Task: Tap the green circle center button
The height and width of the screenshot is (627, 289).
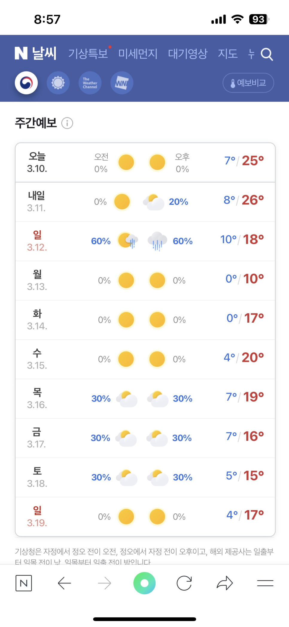Action: 144,583
